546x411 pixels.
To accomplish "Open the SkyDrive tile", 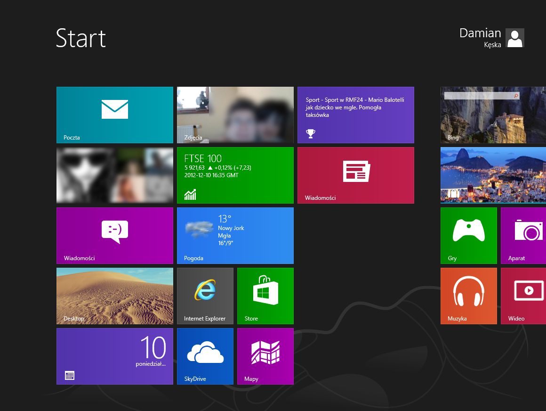I will [x=205, y=356].
